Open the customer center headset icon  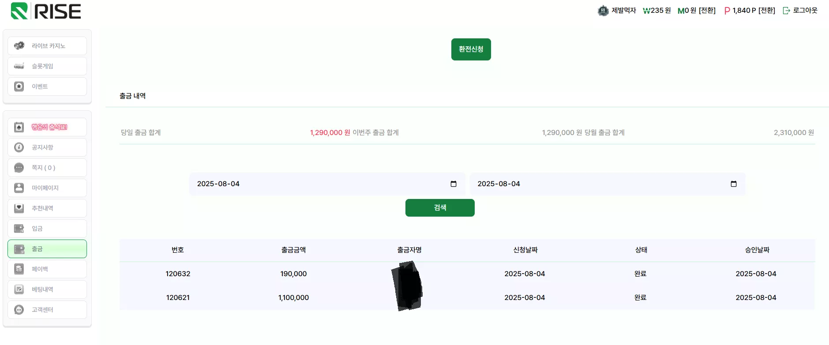tap(19, 310)
